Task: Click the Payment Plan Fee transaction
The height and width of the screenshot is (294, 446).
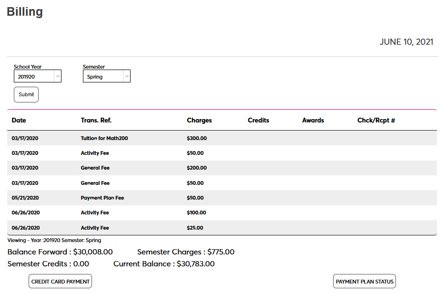Action: [x=102, y=198]
